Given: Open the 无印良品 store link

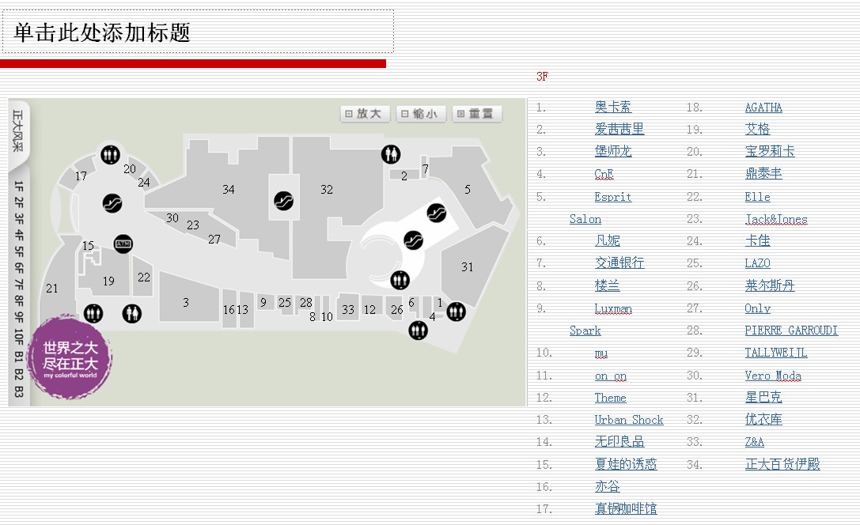Looking at the screenshot, I should (x=619, y=442).
